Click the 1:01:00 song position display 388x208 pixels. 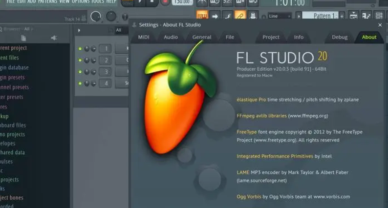(289, 3)
